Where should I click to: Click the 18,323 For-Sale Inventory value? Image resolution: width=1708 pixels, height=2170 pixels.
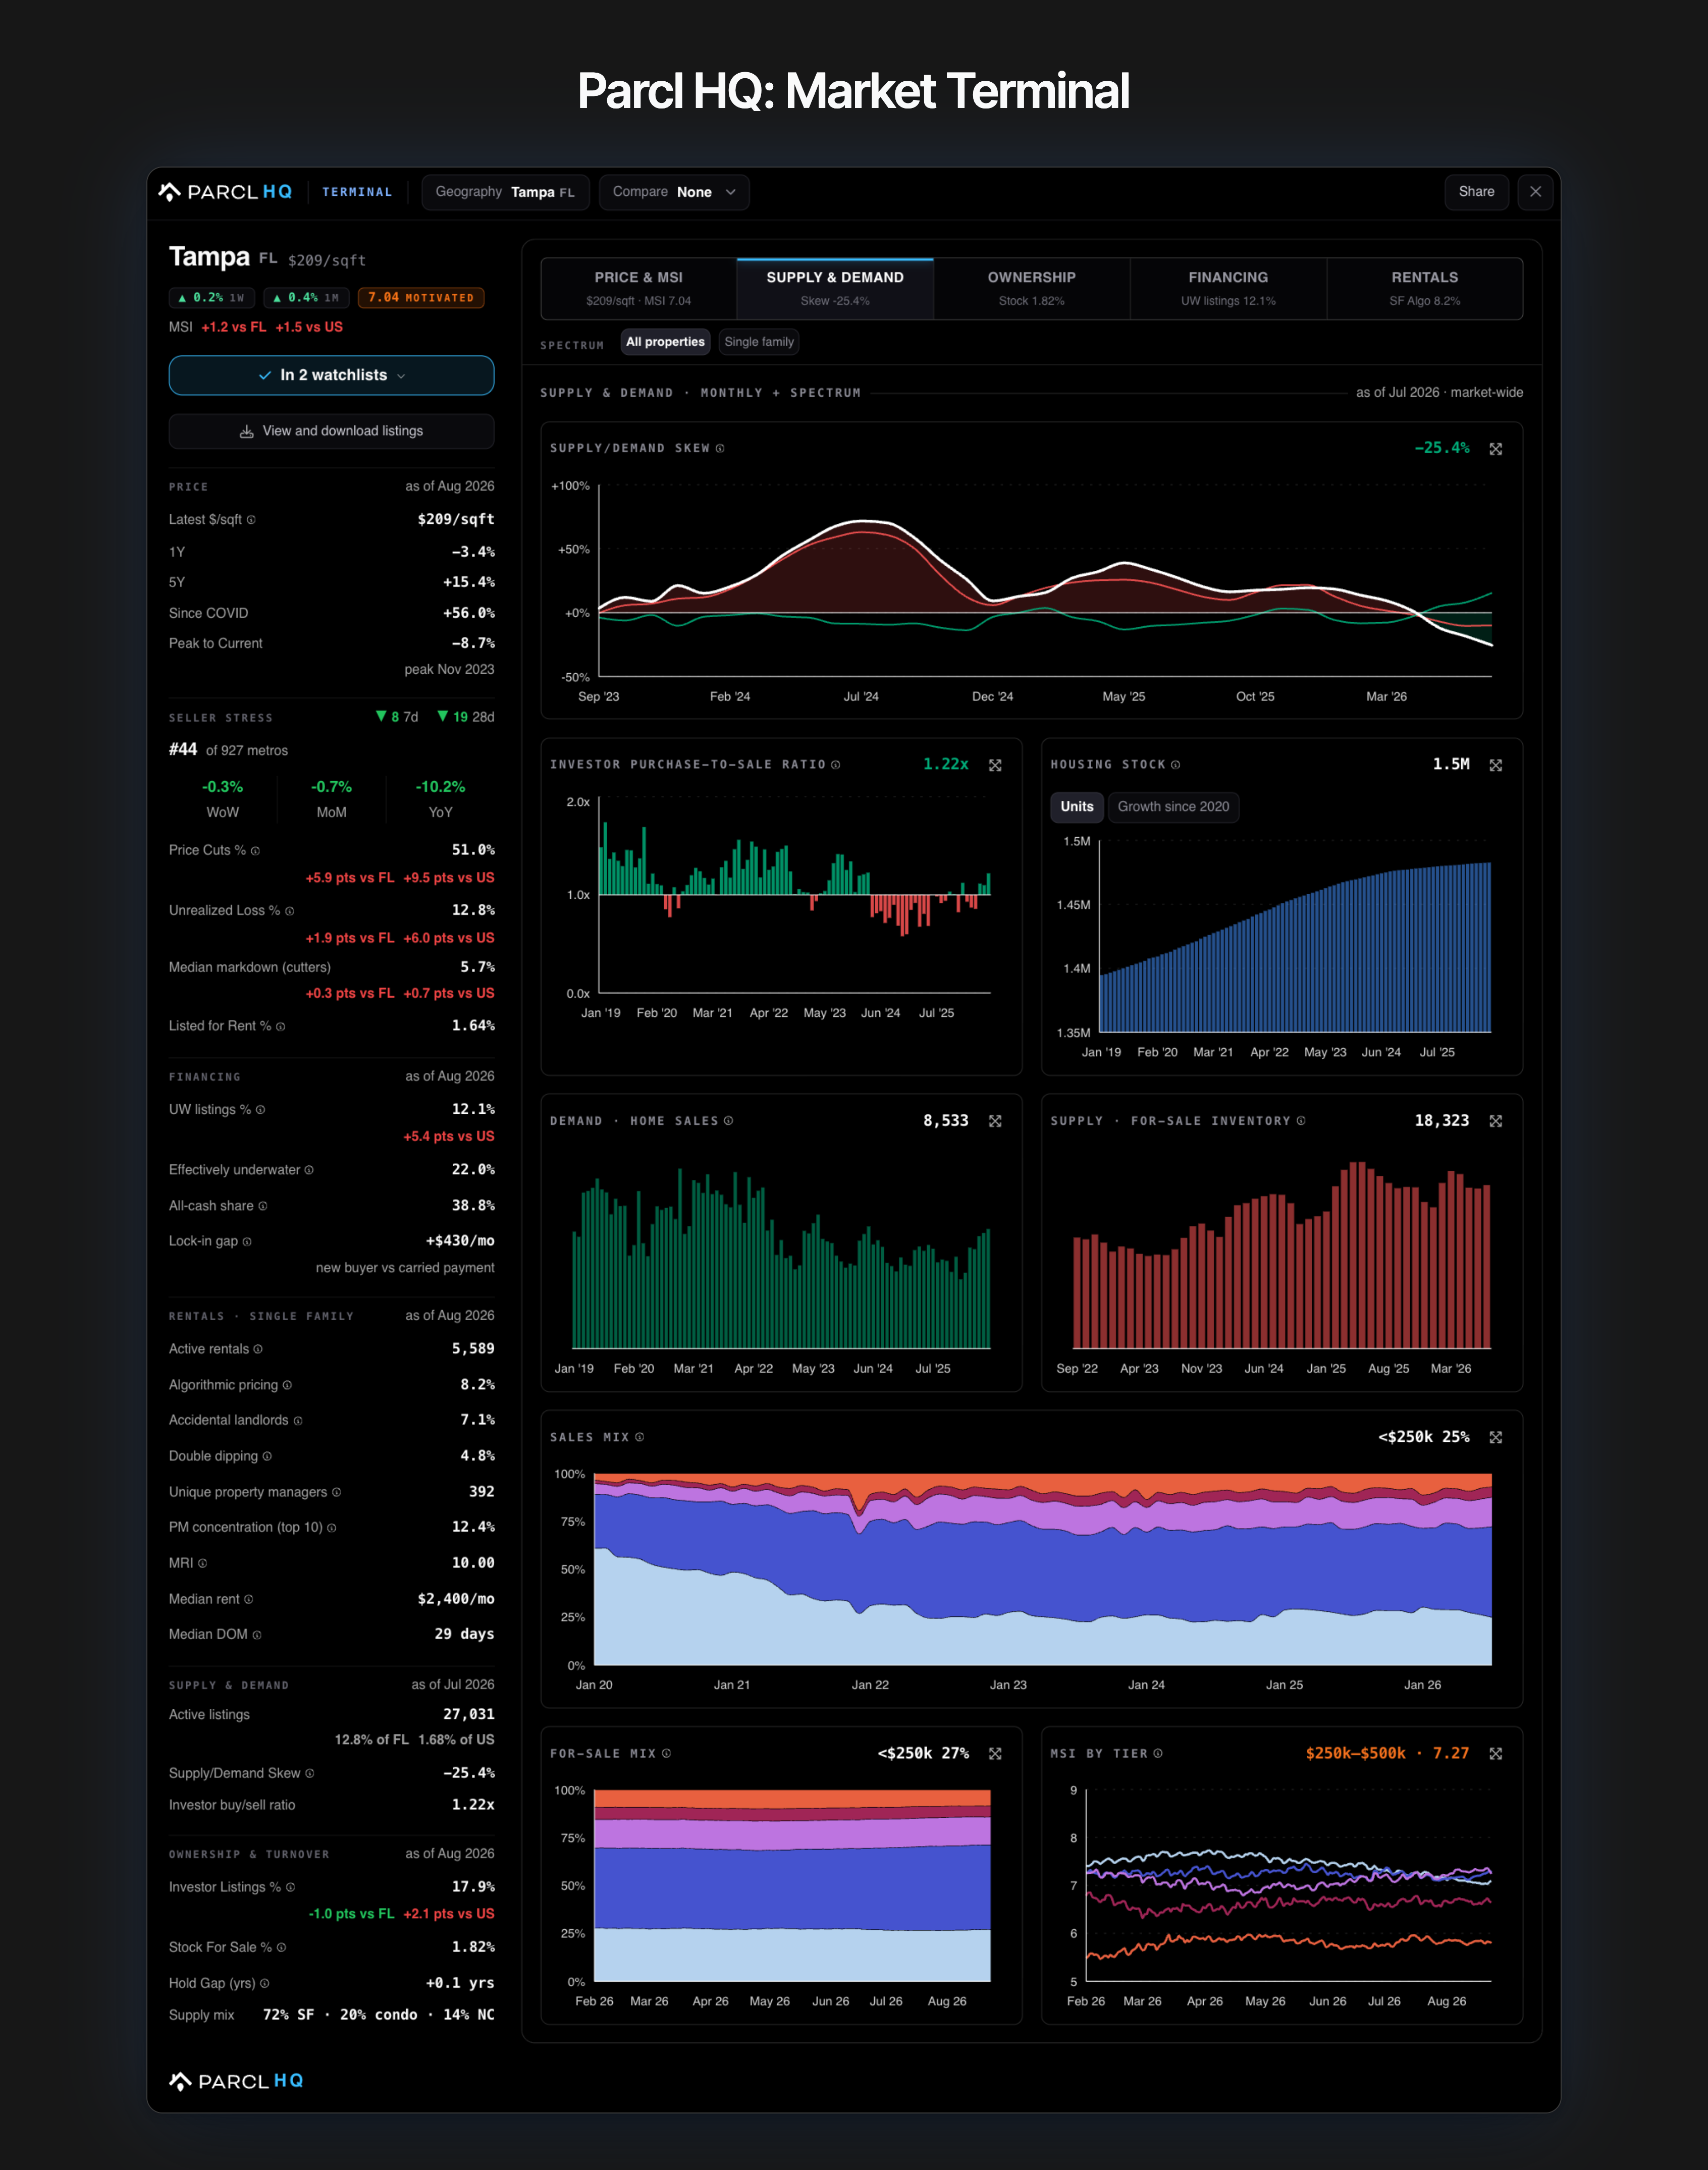coord(1442,1121)
